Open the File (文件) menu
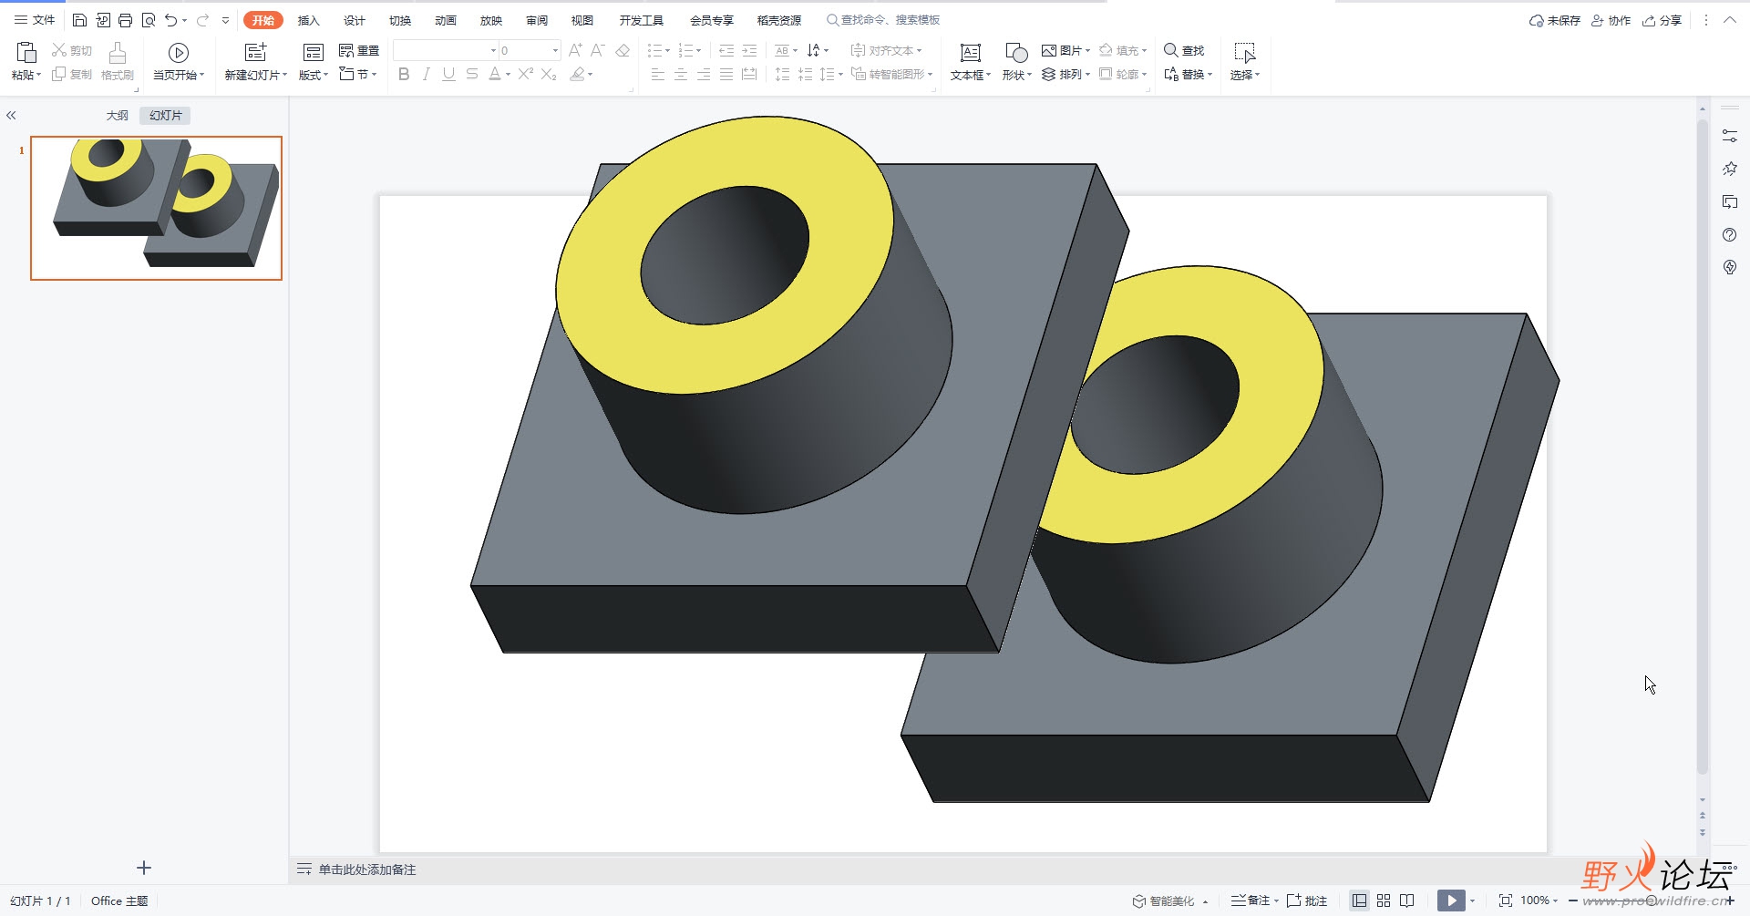The width and height of the screenshot is (1750, 916). tap(35, 20)
